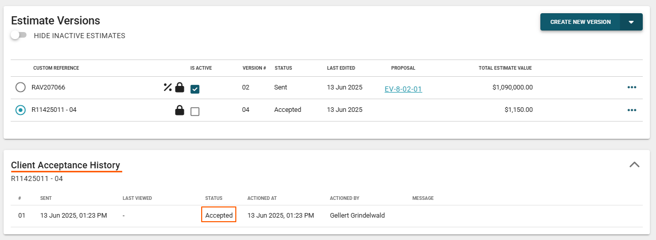The image size is (656, 240).
Task: Click the Create New Version button
Action: click(x=580, y=22)
